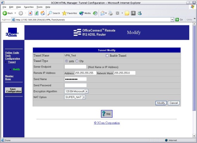Image resolution: width=197 pixels, height=143 pixels.
Task: Open the 3Com Corporation link
Action: pos(107,123)
